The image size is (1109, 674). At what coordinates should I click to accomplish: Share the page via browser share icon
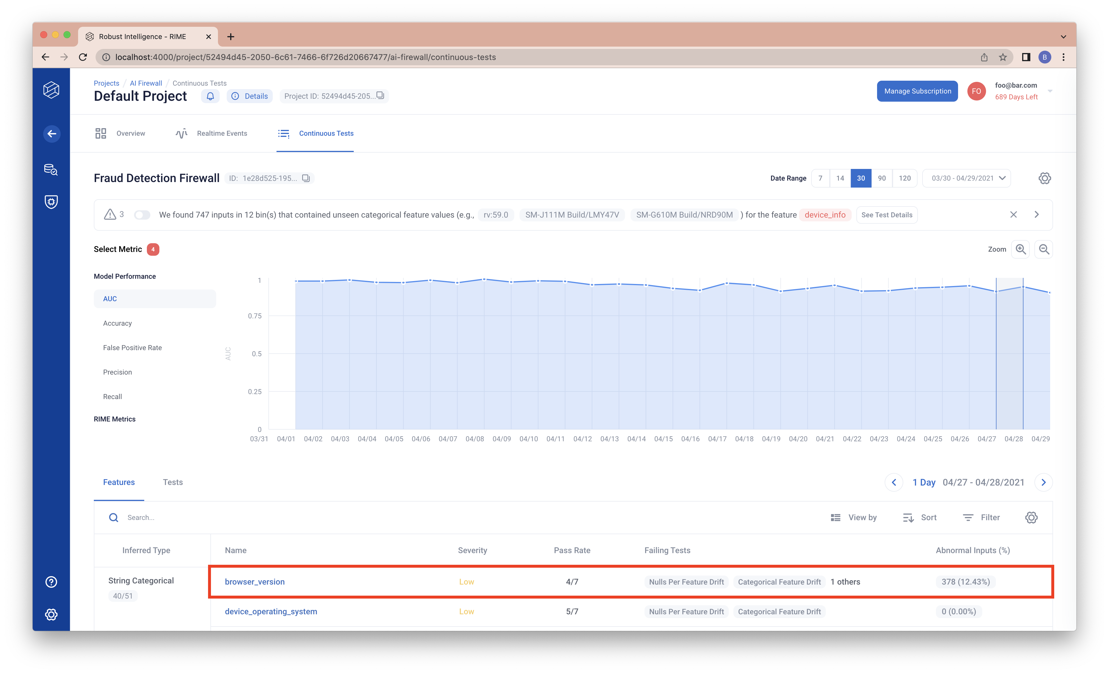[984, 57]
